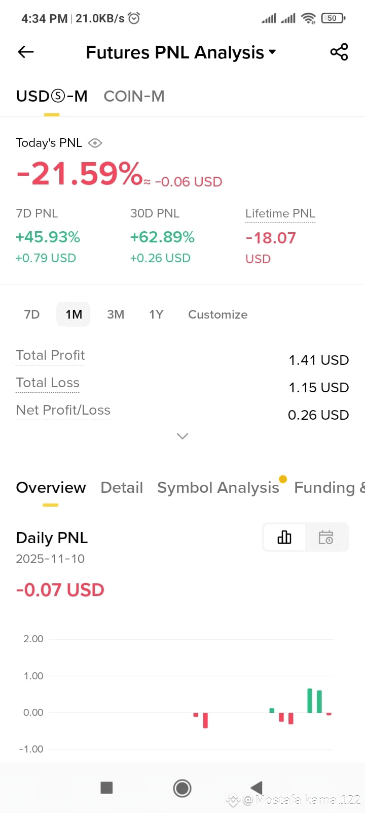Tap the back arrow icon
The width and height of the screenshot is (365, 813).
25,52
